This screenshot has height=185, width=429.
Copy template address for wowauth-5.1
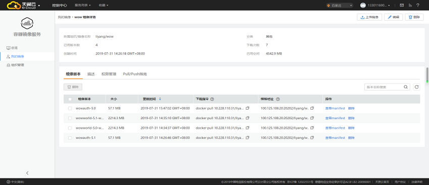[x=312, y=138]
